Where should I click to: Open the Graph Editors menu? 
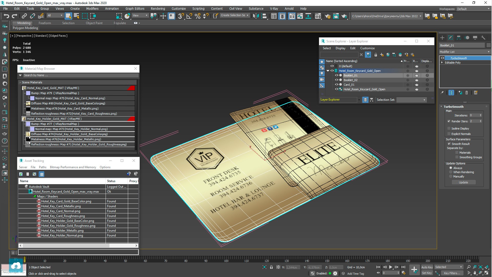click(x=135, y=9)
